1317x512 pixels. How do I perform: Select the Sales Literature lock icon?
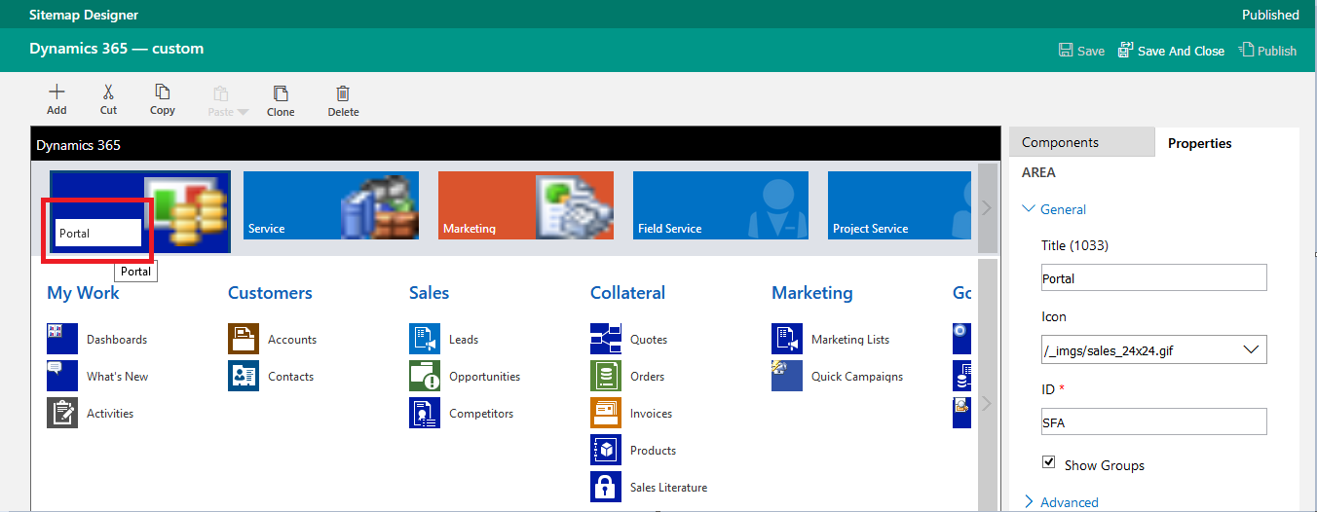tap(606, 487)
